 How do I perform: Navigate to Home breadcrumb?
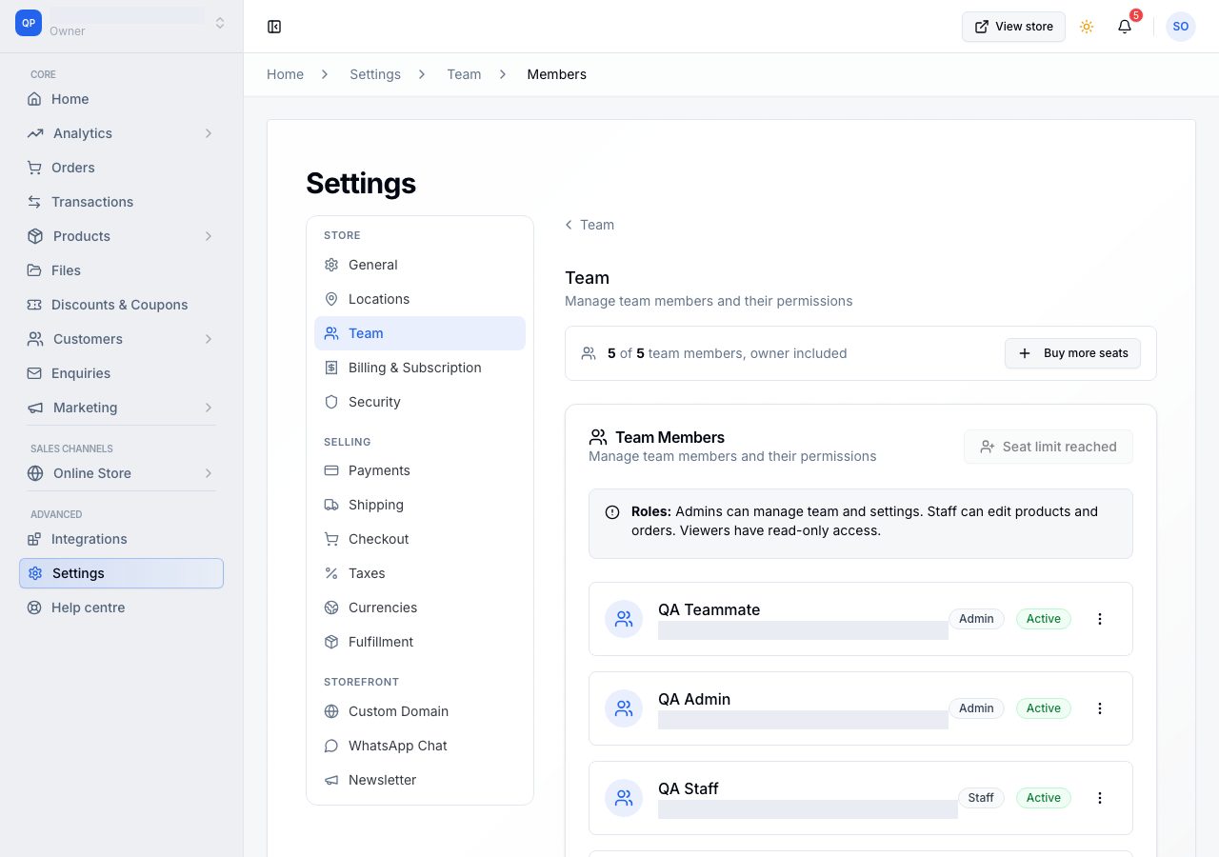285,74
